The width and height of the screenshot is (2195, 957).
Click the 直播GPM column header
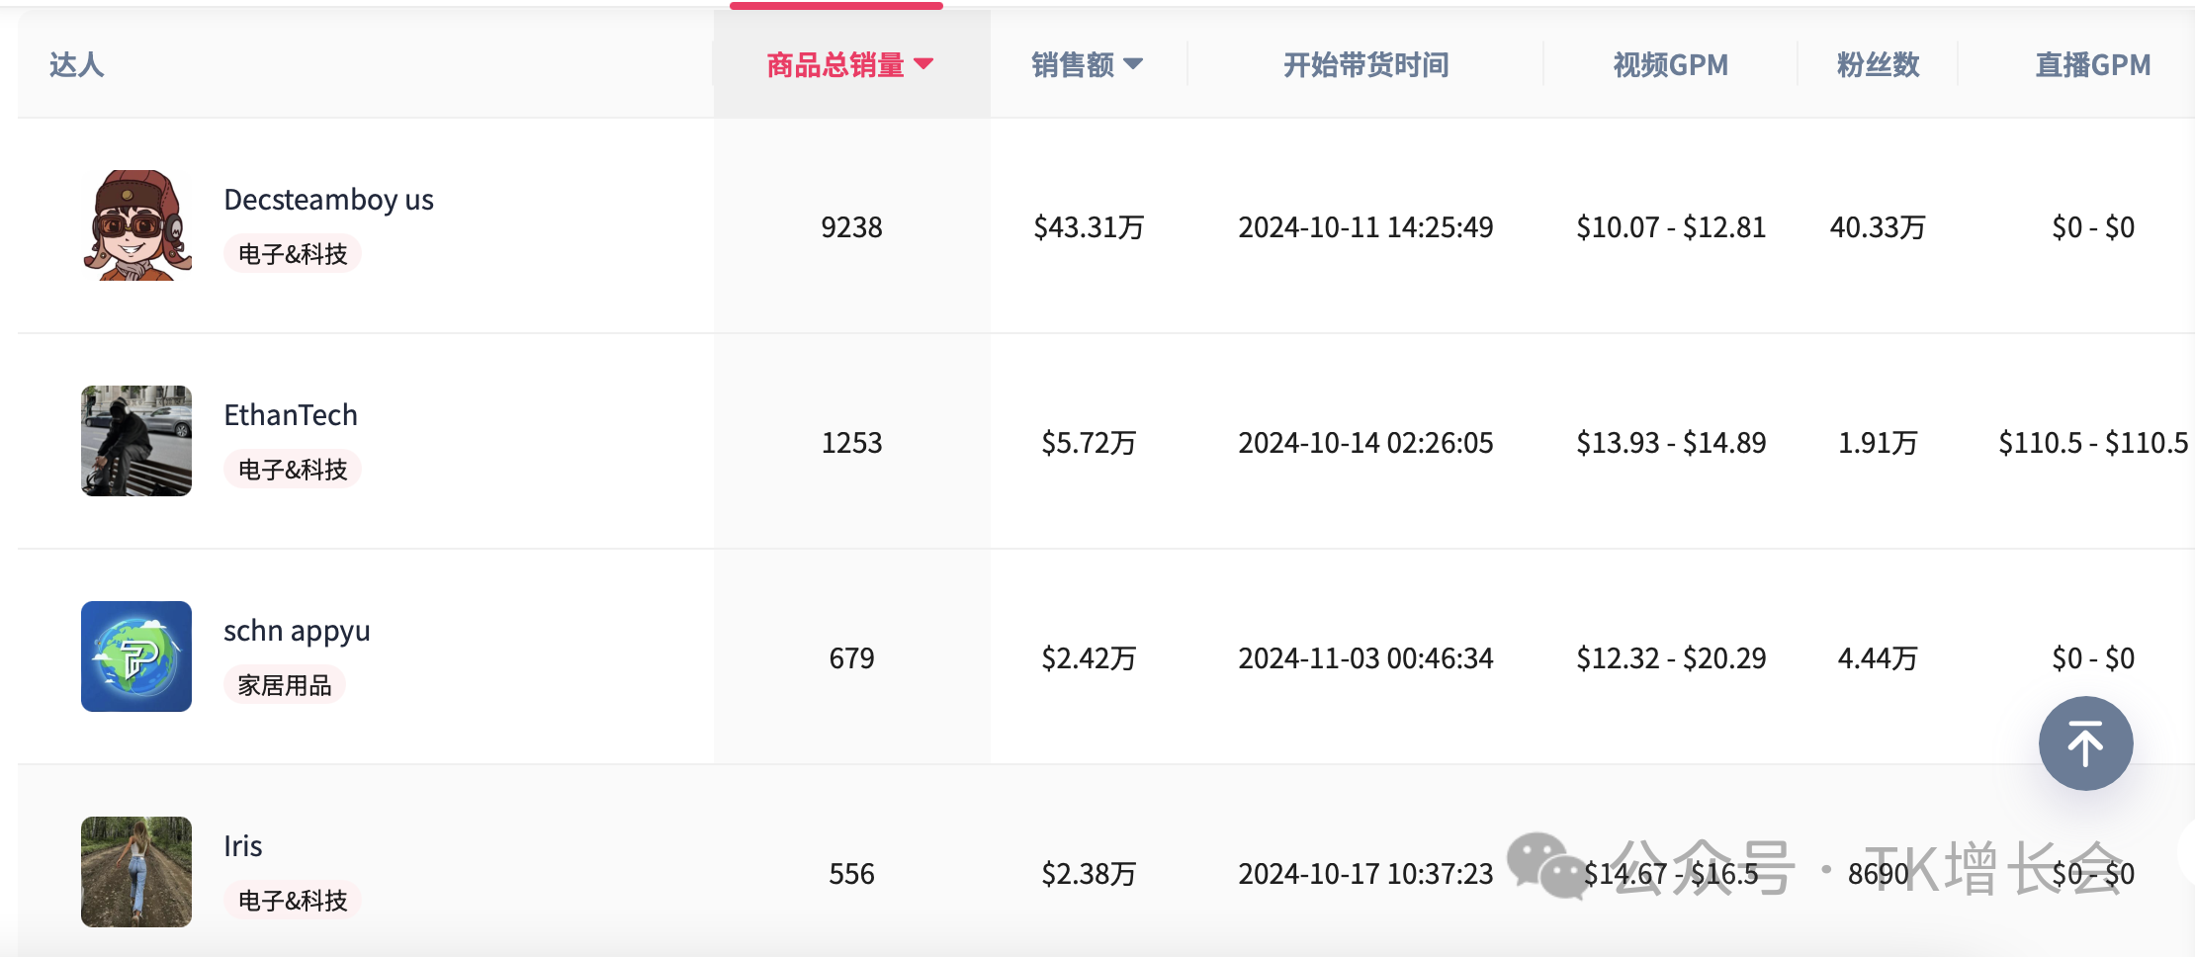(x=2092, y=65)
